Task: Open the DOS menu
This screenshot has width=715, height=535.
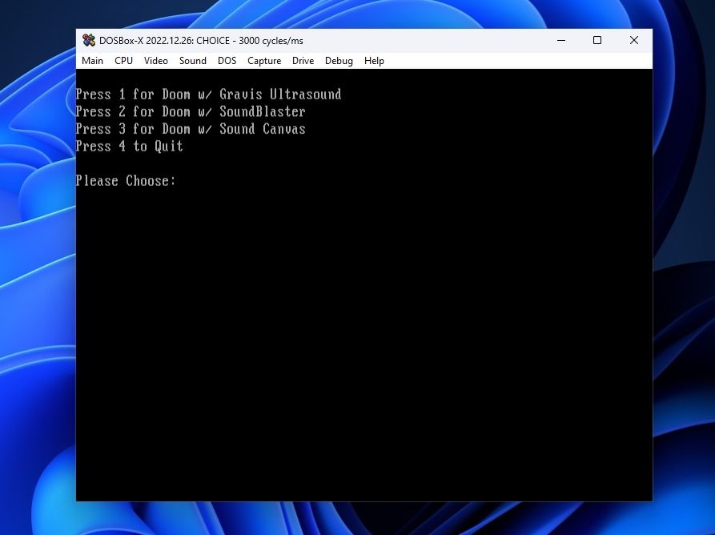Action: pyautogui.click(x=227, y=61)
